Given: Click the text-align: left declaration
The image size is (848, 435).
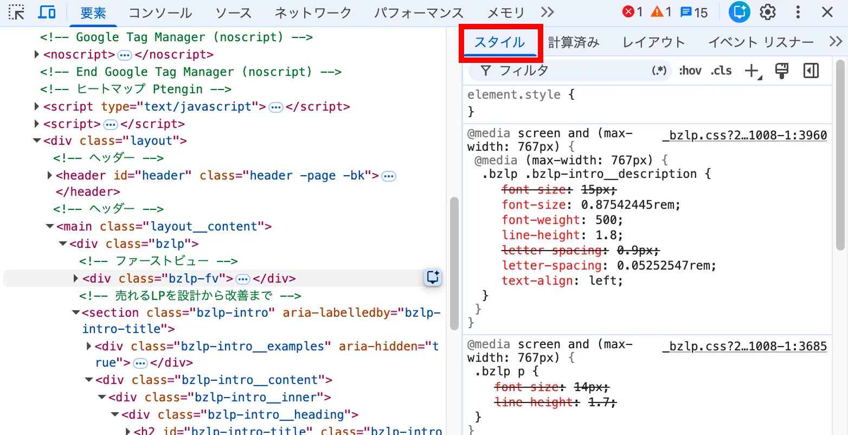Looking at the screenshot, I should point(562,280).
